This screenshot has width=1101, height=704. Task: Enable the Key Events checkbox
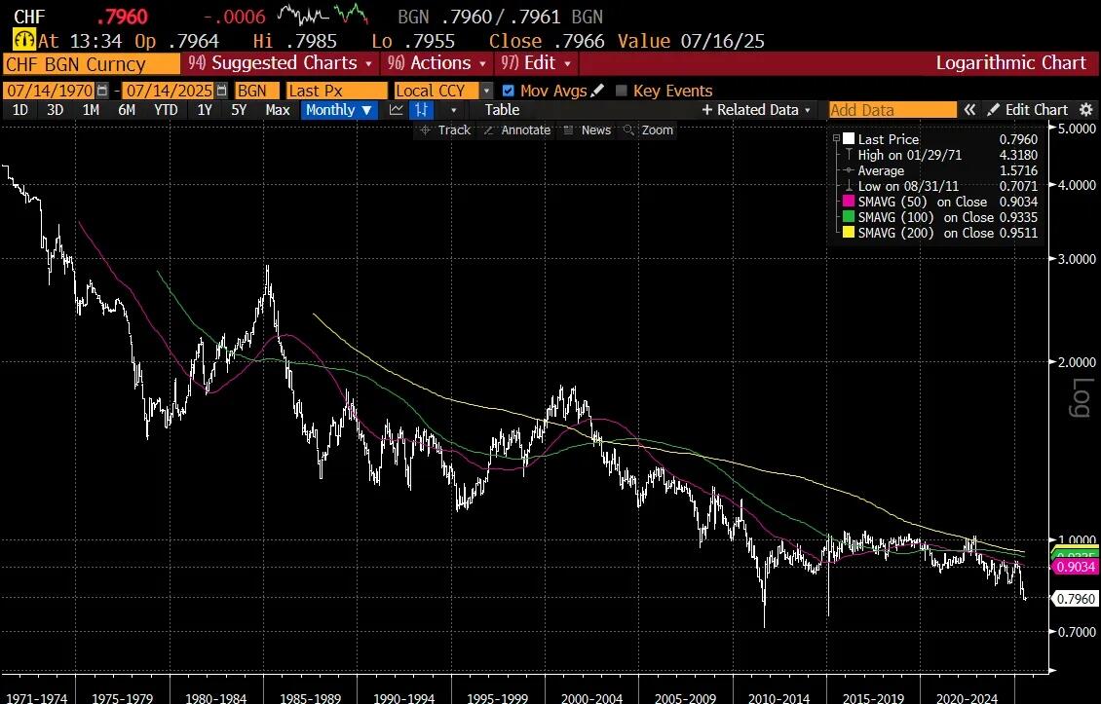coord(622,91)
